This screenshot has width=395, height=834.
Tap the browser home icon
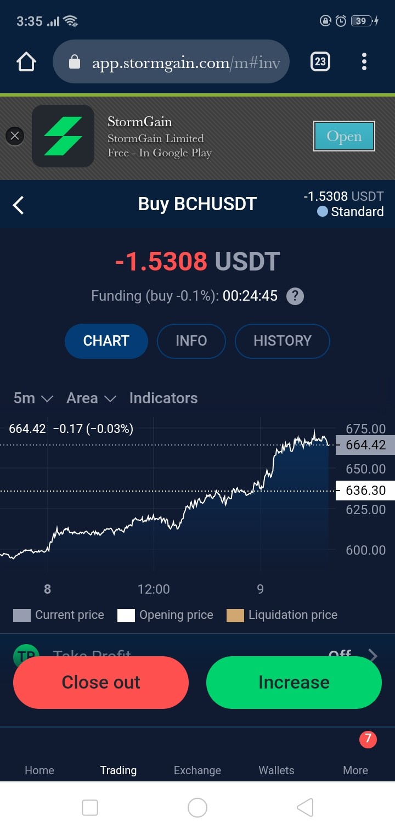(x=26, y=62)
